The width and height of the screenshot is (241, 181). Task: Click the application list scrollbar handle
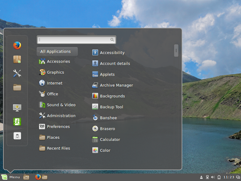coord(176,51)
